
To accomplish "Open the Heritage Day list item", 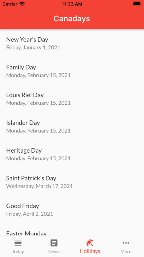I will pyautogui.click(x=72, y=154).
